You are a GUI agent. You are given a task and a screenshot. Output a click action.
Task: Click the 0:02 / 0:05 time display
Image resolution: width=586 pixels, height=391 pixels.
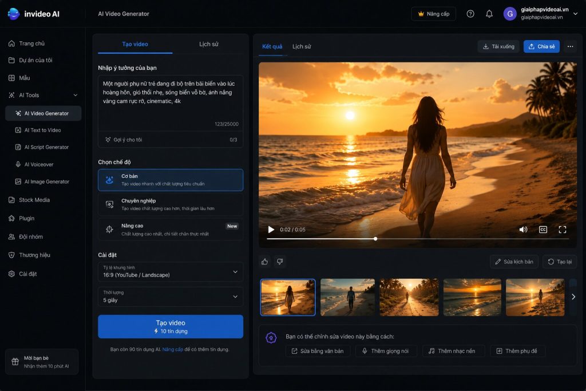292,230
